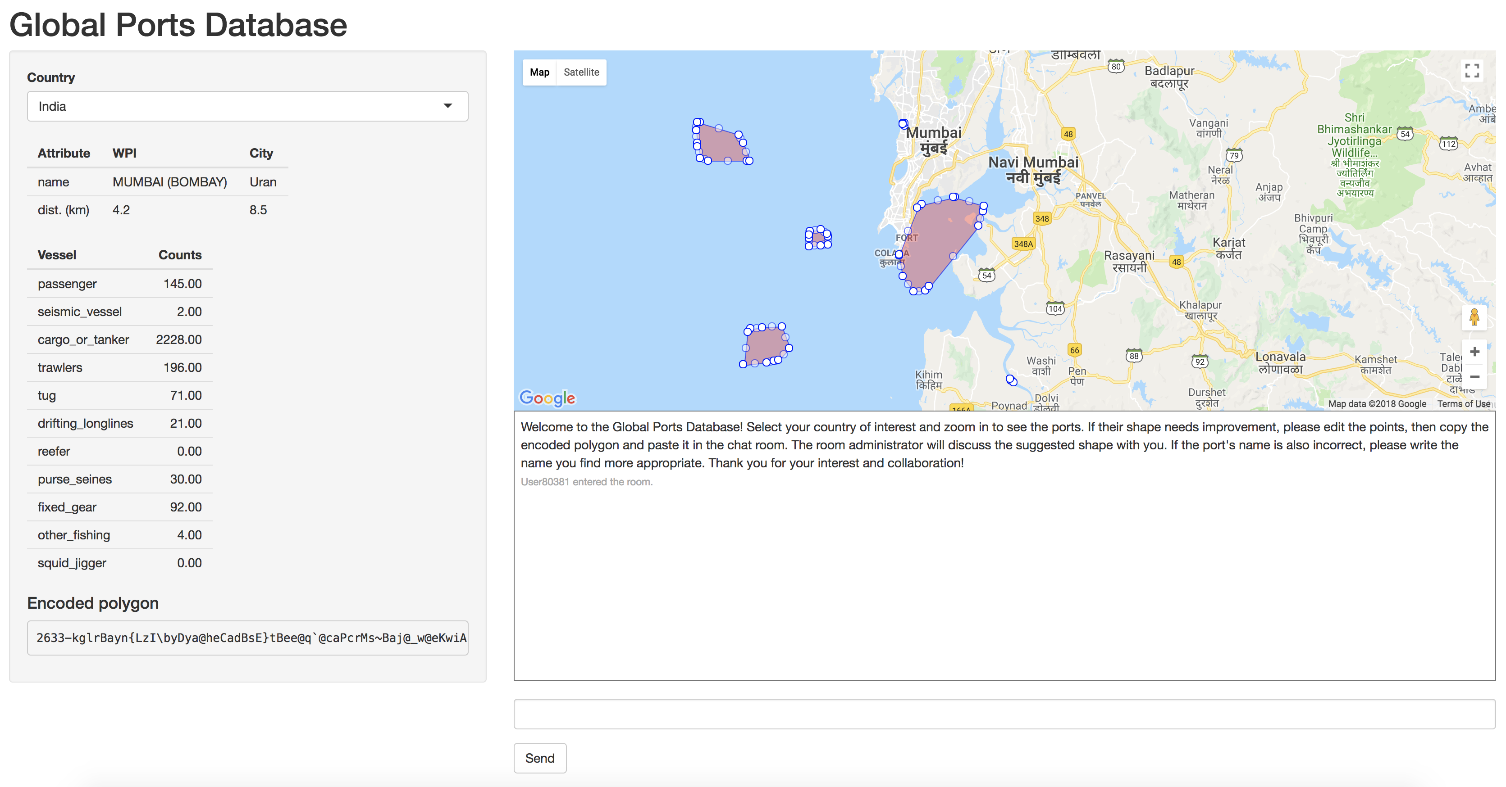The image size is (1506, 787).
Task: Zoom in with the map plus button
Action: pos(1474,352)
